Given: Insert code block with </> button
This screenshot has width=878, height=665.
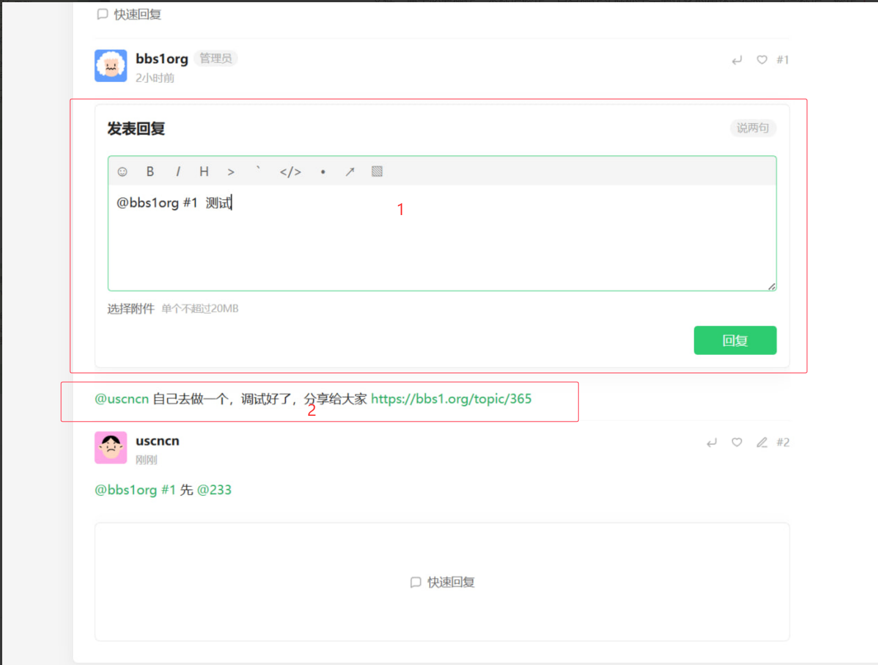Looking at the screenshot, I should coord(290,172).
